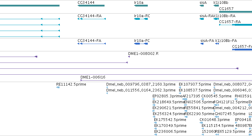The height and width of the screenshot is (136, 252).
Task: Click the FGH121F12.5prime EST label
Action: point(231,102)
